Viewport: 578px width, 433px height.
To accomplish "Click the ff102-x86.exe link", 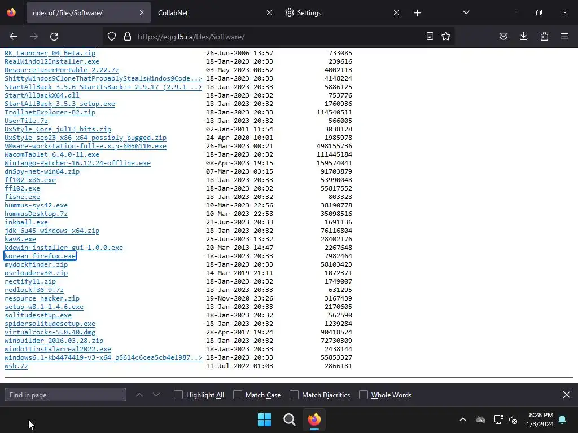I will (x=30, y=180).
